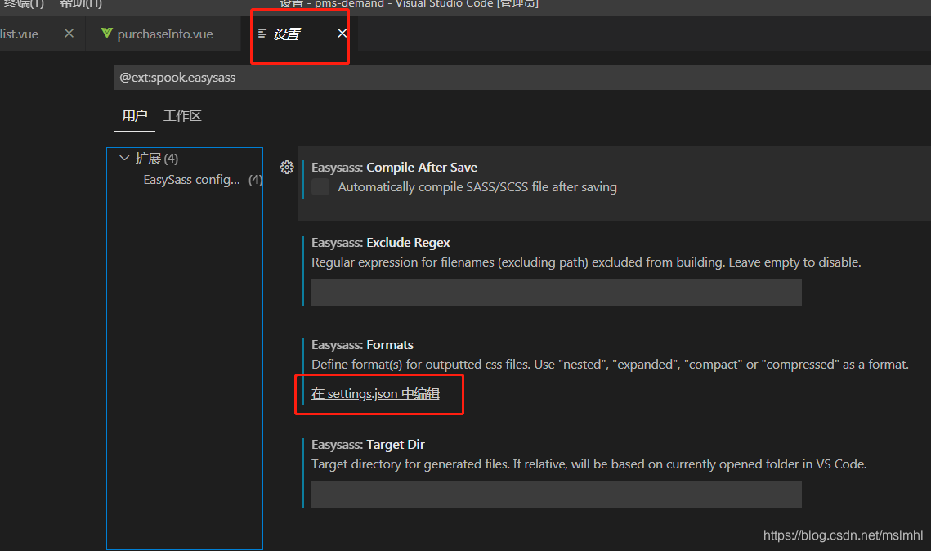This screenshot has height=551, width=931.
Task: Click into the Exclude Regex input field
Action: pyautogui.click(x=557, y=292)
